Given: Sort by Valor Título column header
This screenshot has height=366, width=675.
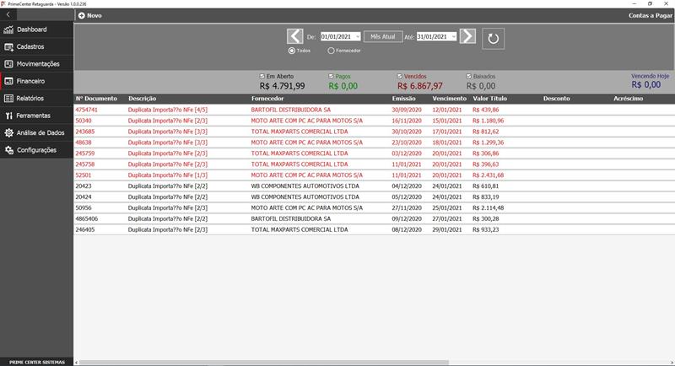Looking at the screenshot, I should (490, 99).
